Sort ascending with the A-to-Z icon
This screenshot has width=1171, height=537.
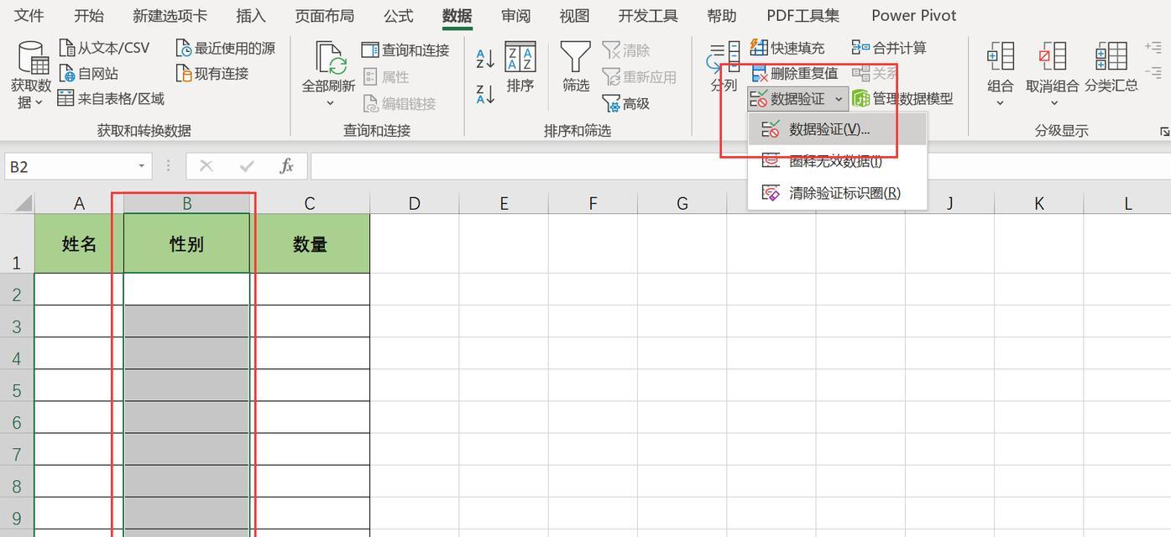(485, 58)
